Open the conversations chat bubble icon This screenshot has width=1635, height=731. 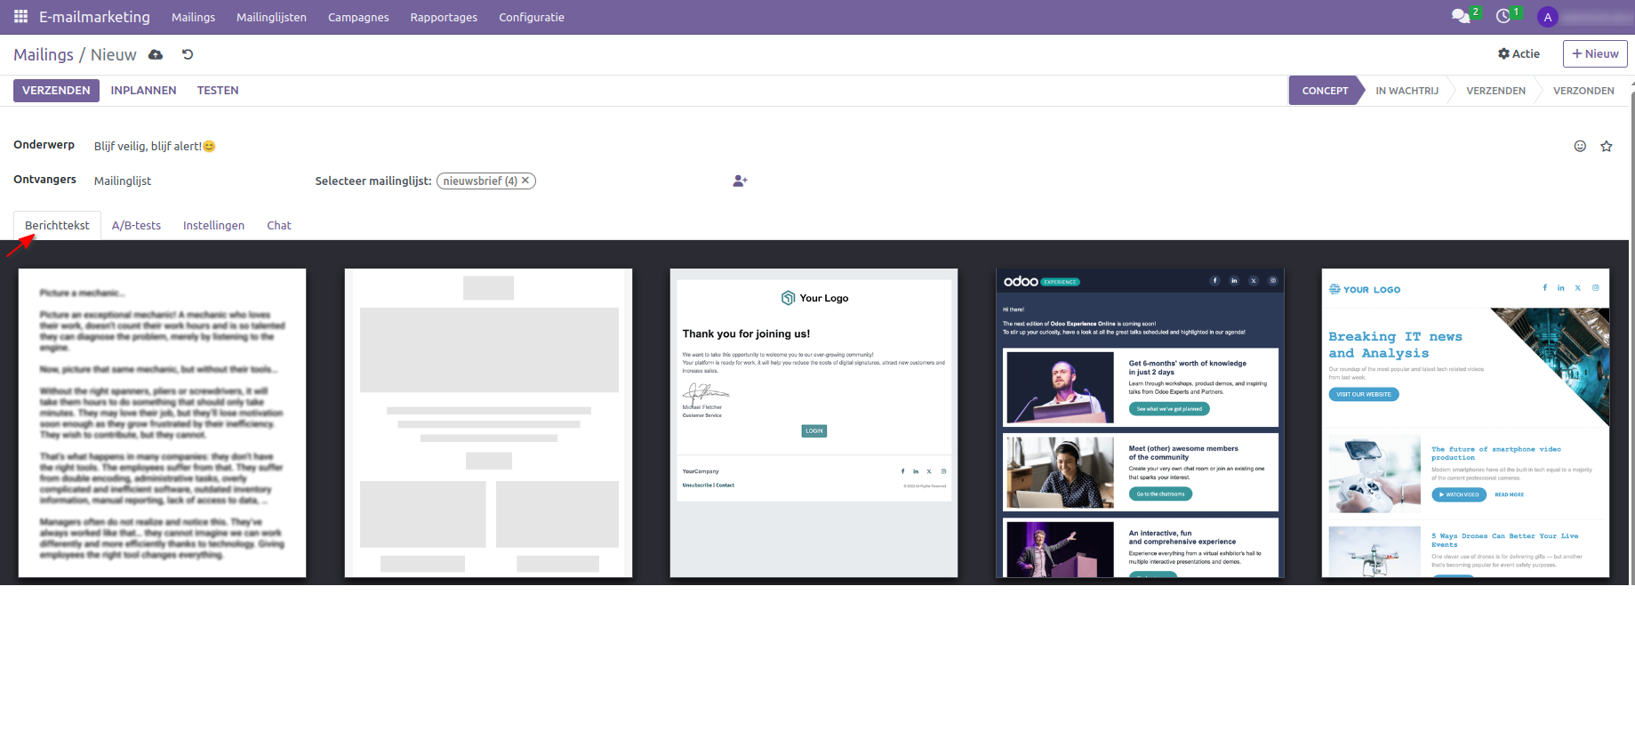(x=1460, y=17)
